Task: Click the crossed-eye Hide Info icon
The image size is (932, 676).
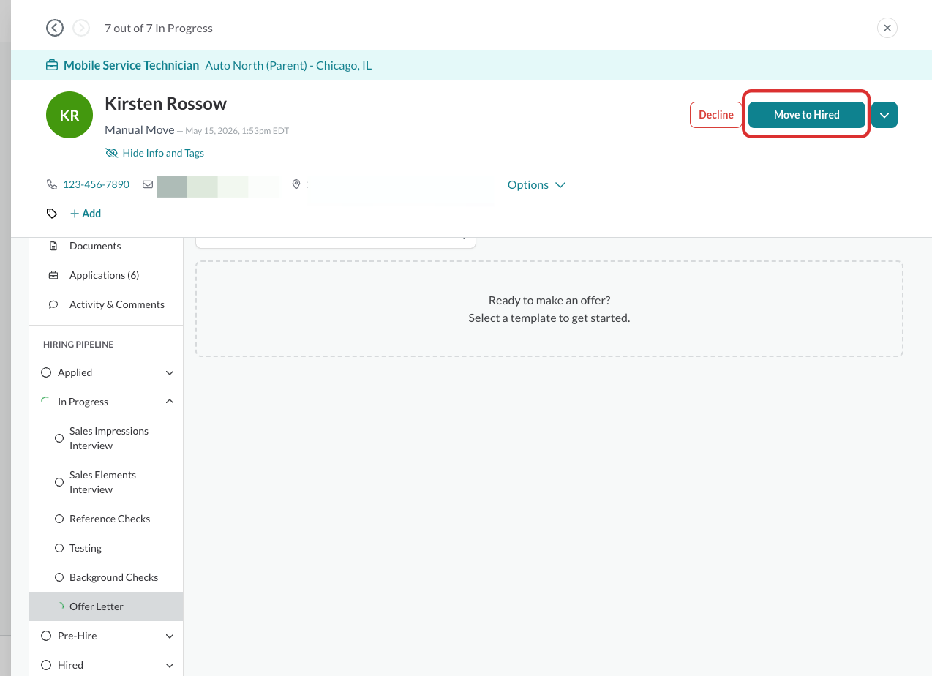Action: [111, 153]
